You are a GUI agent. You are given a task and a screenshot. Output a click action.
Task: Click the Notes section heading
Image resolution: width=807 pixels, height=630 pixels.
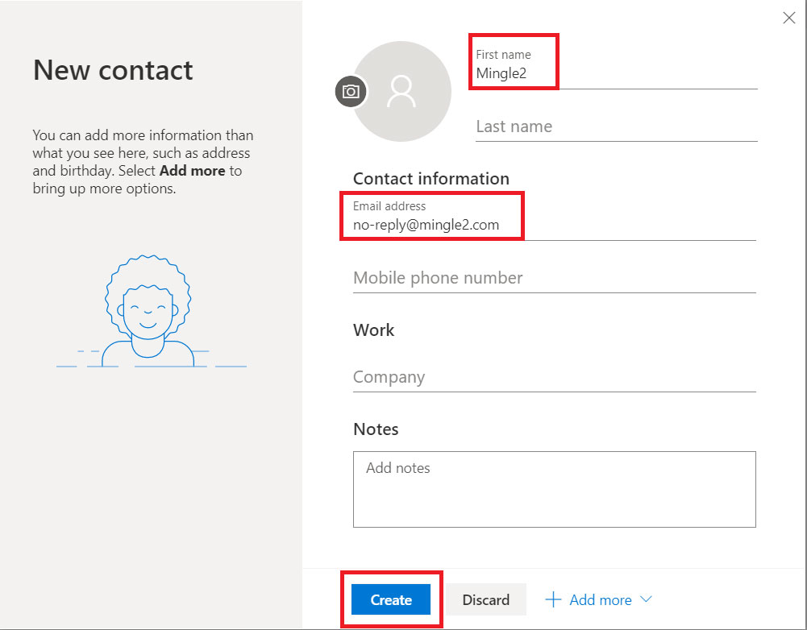pos(376,429)
